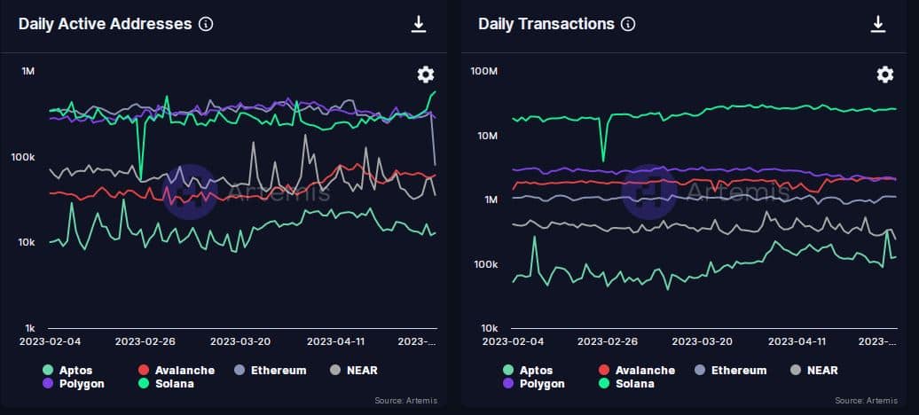Toggle Polygon series in Daily Transactions legend
This screenshot has width=919, height=415.
533,384
